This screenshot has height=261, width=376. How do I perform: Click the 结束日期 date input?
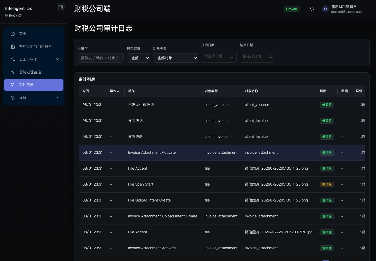coord(257,56)
